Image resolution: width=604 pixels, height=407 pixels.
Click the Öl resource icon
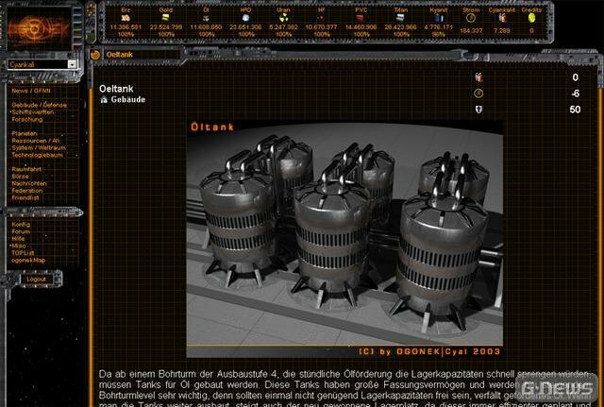click(x=206, y=18)
